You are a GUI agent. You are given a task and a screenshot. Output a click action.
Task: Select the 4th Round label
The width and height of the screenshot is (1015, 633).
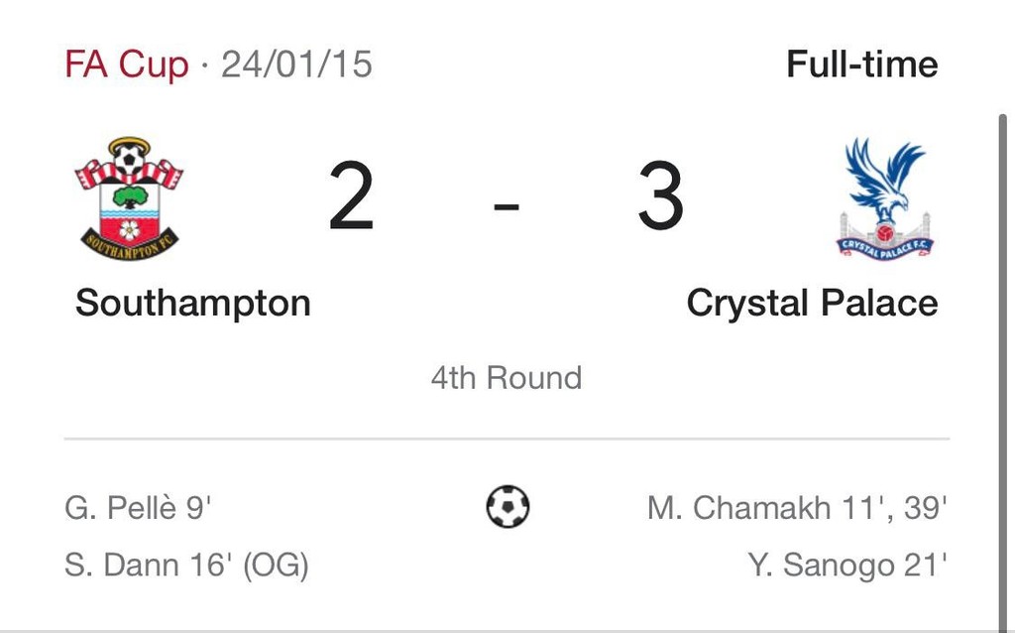(507, 378)
